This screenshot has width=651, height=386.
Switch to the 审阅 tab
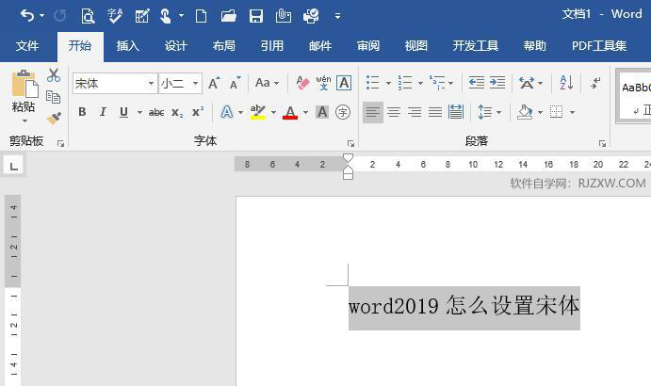(x=368, y=45)
